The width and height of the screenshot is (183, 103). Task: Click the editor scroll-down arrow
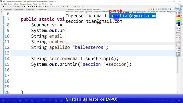click(178, 93)
